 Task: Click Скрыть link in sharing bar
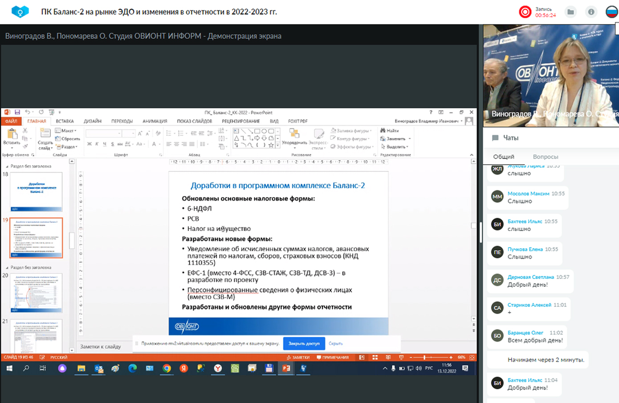(336, 343)
